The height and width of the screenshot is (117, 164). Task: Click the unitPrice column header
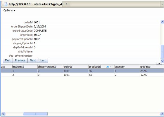pos(152,67)
